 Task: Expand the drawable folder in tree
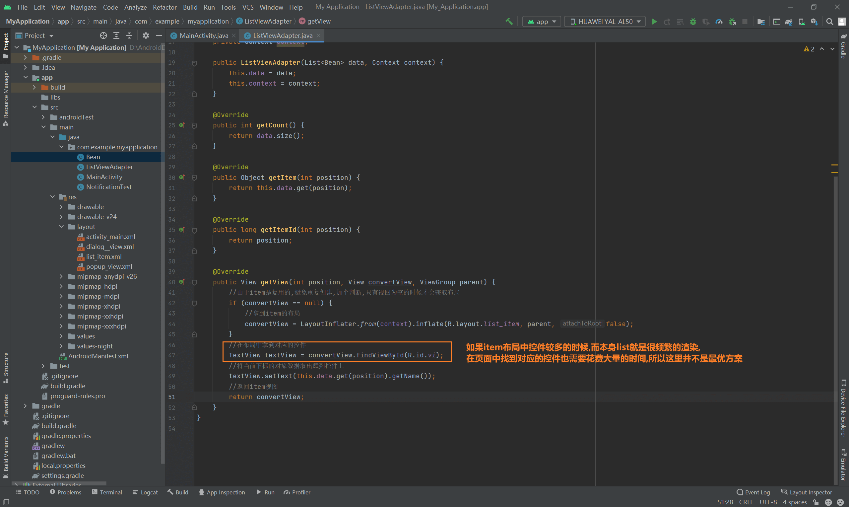(x=61, y=207)
